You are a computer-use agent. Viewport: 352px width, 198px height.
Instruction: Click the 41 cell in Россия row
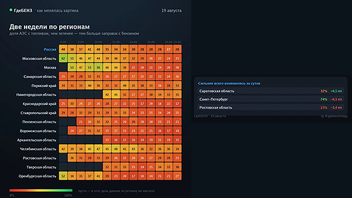tap(89, 49)
